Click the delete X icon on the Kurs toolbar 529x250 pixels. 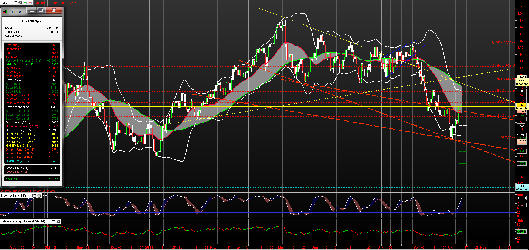[x=20, y=2]
